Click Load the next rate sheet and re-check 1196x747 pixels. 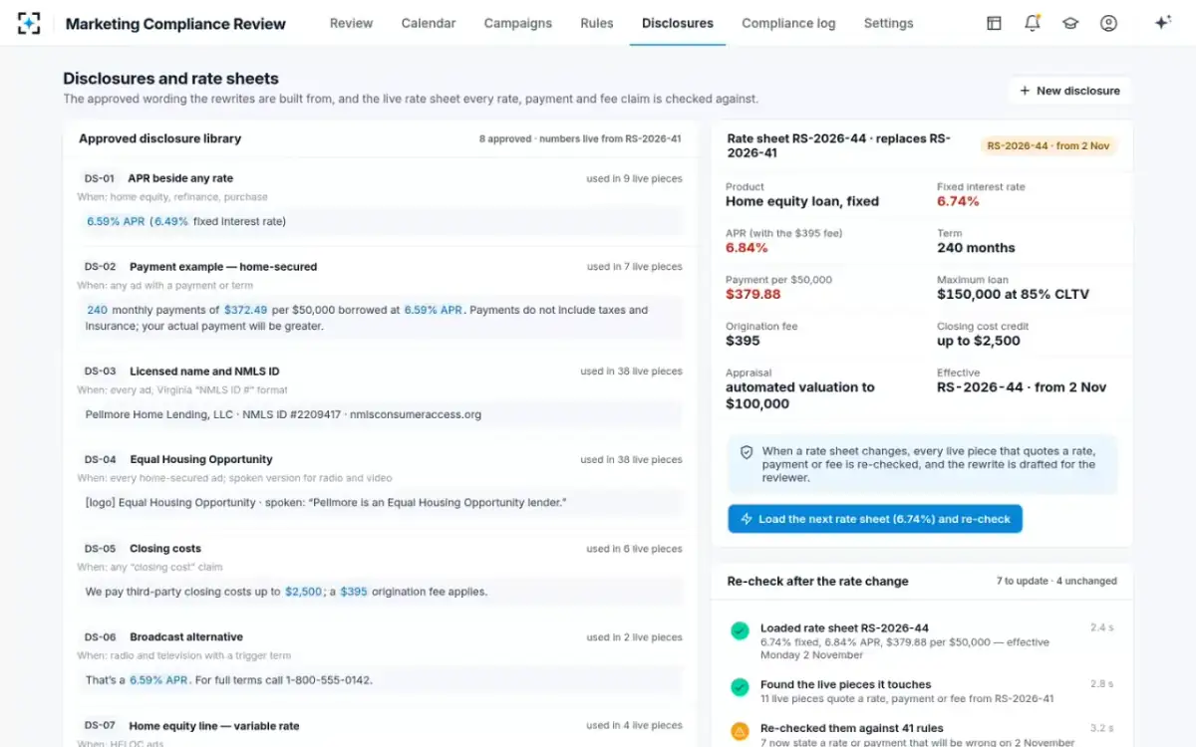875,519
